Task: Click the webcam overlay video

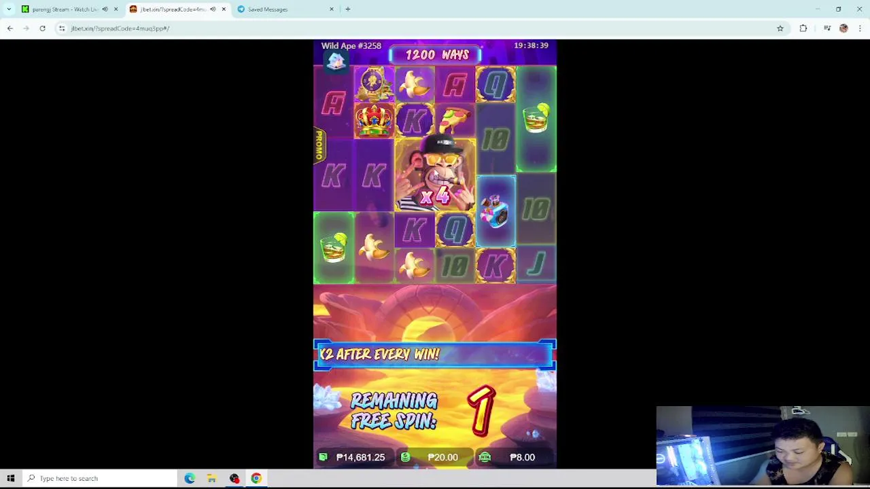Action: [763, 446]
